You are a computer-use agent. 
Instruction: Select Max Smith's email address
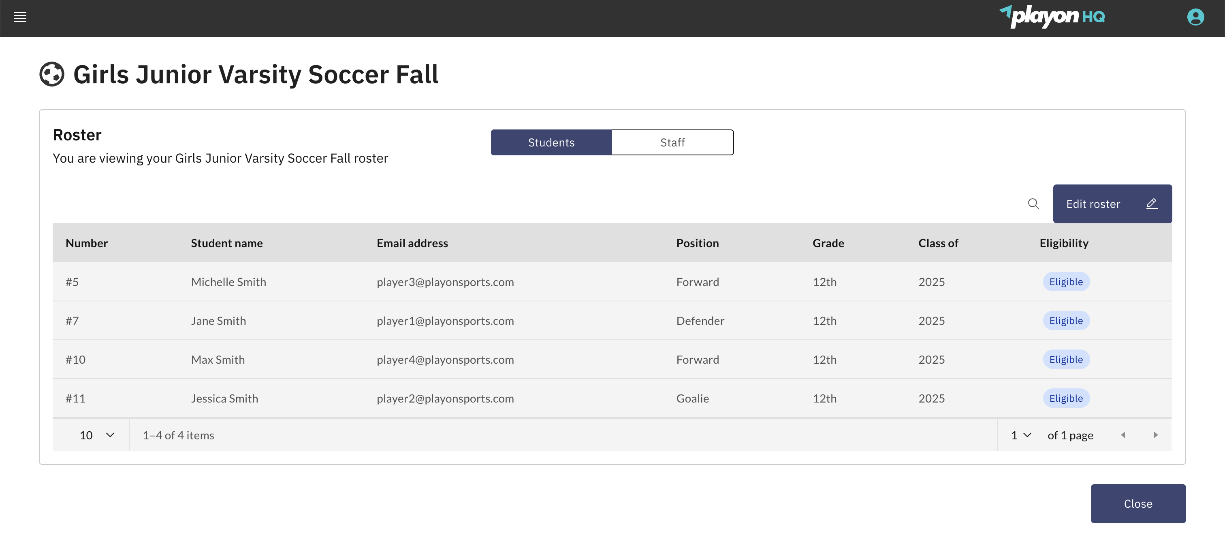[x=445, y=360]
